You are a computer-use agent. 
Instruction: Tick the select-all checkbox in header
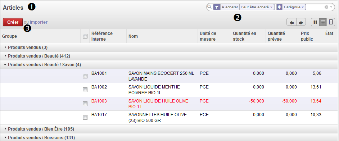85,36
